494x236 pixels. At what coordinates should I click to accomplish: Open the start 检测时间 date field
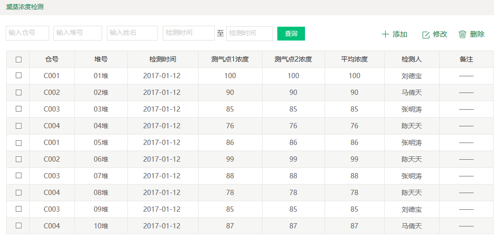[x=189, y=33]
